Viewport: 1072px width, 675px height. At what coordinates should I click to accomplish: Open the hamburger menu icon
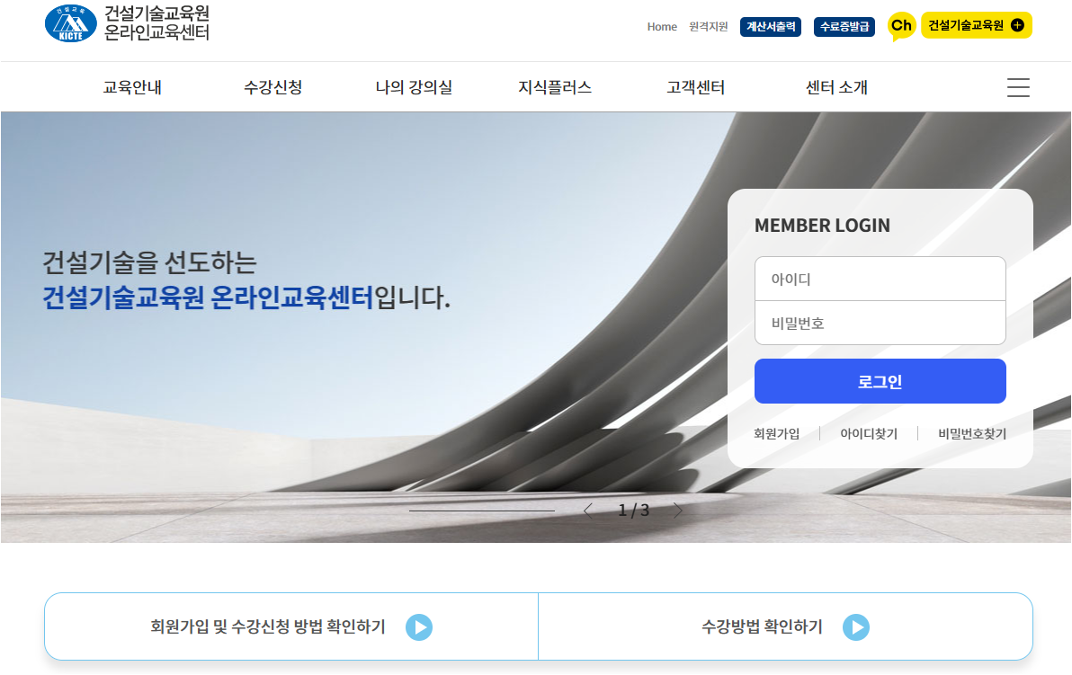click(x=1018, y=87)
